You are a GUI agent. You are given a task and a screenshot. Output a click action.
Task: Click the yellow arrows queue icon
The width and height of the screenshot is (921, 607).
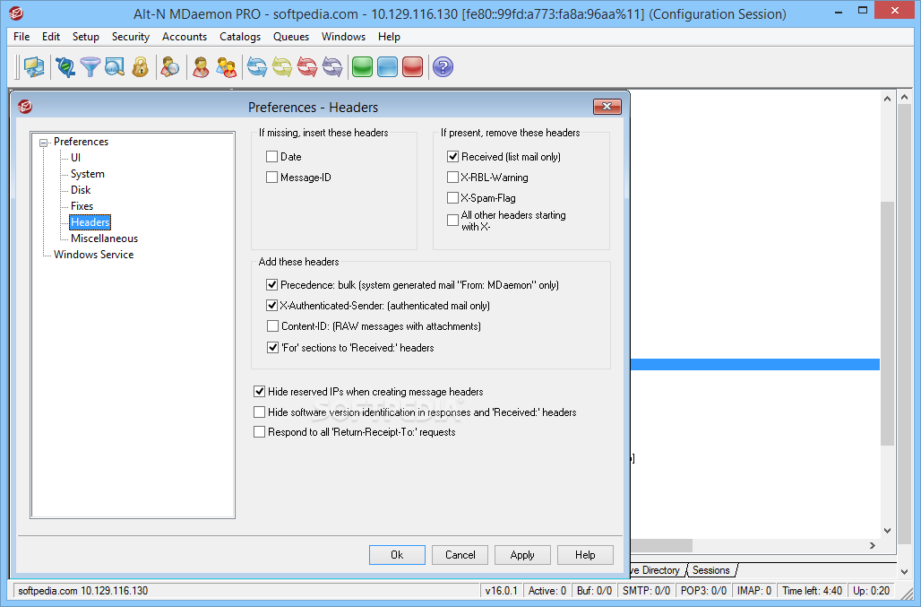click(282, 67)
